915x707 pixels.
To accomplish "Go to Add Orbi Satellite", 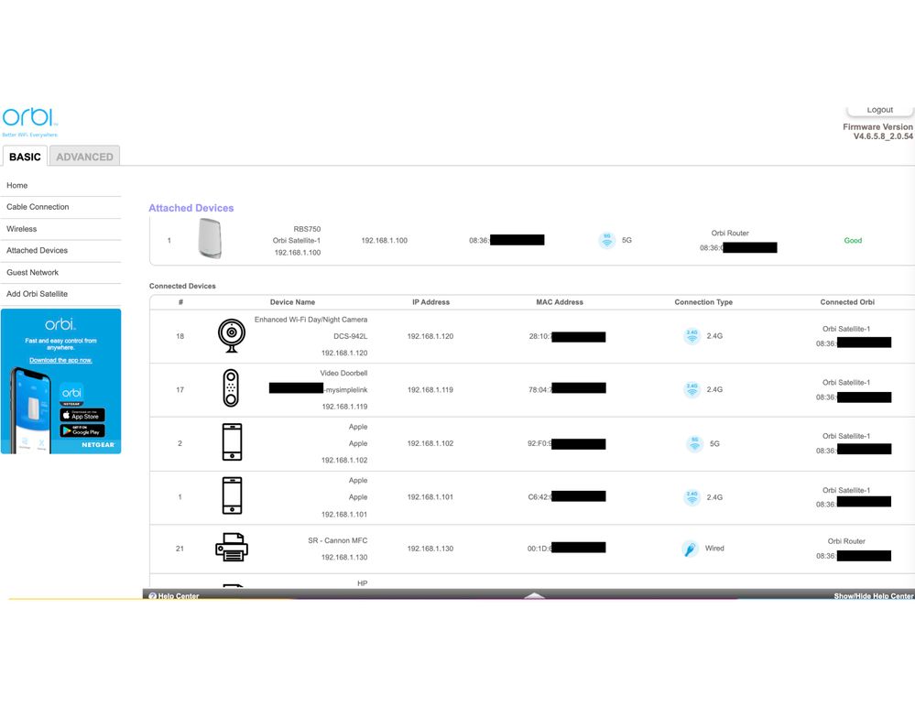I will (x=37, y=294).
